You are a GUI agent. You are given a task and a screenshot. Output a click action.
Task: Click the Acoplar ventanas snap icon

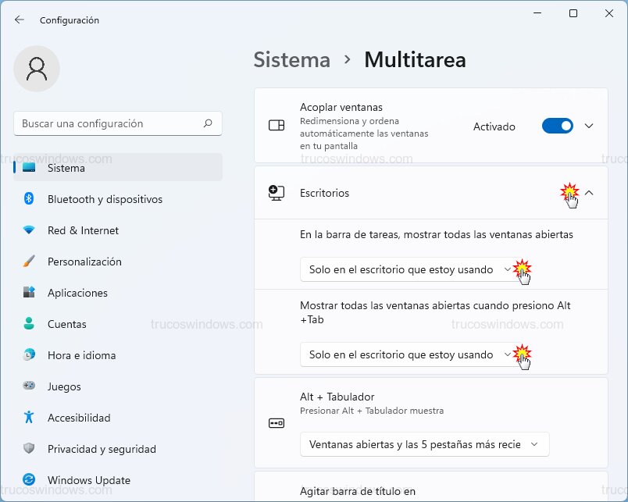pos(275,125)
